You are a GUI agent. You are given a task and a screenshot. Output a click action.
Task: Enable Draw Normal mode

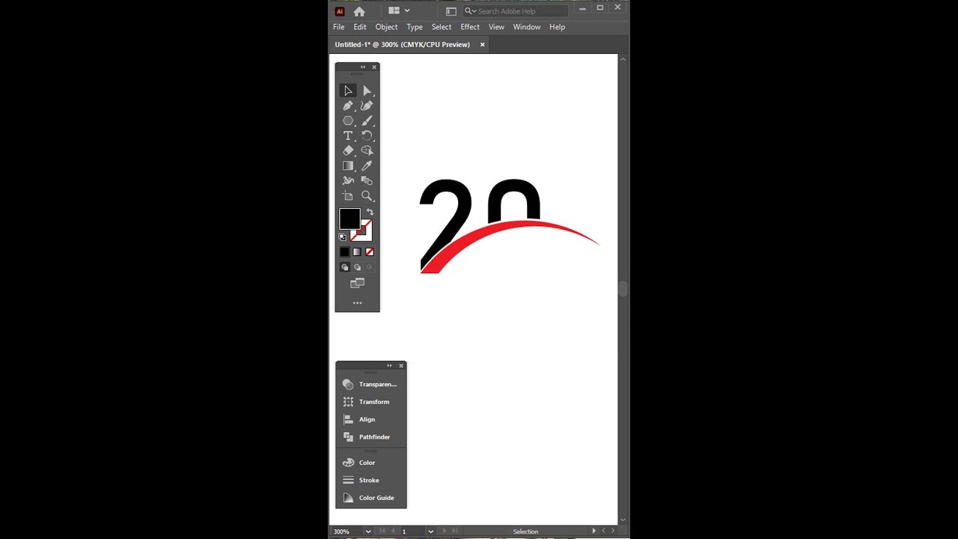point(344,267)
